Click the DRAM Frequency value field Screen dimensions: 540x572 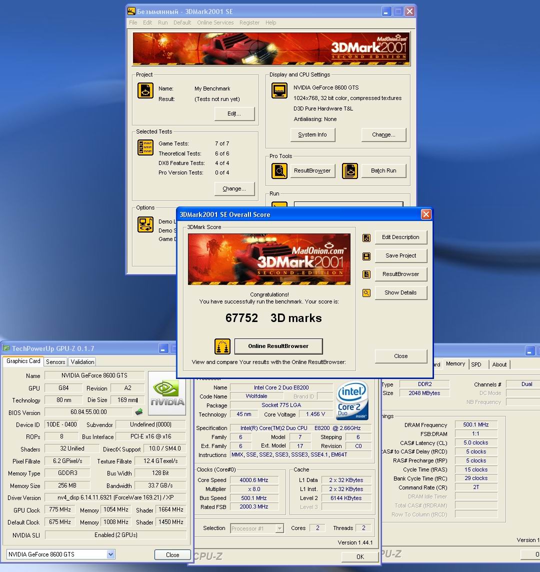tap(476, 424)
